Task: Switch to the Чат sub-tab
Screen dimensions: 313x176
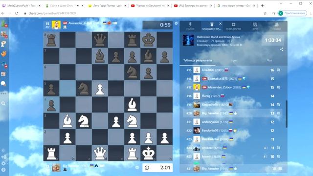Action: pos(269,61)
